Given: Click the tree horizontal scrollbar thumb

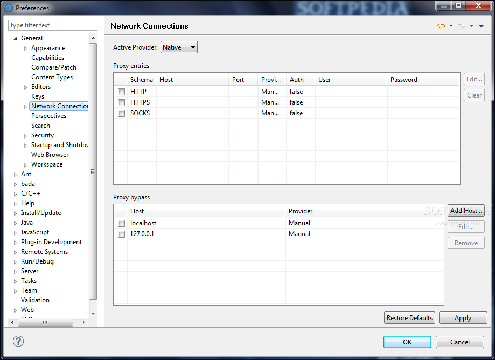Looking at the screenshot, I should pyautogui.click(x=45, y=322).
